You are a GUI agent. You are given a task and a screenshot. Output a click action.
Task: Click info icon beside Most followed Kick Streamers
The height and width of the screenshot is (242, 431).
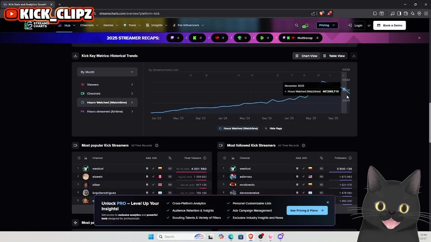pyautogui.click(x=303, y=146)
